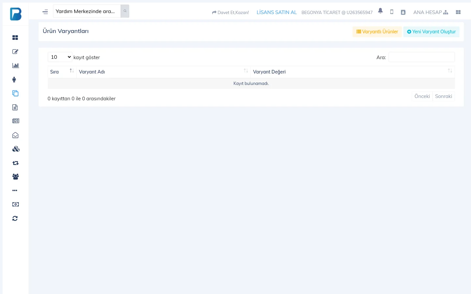Image resolution: width=471 pixels, height=294 pixels.
Task: Open the dashboard grid icon in sidebar
Action: tap(15, 38)
